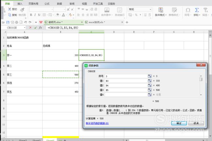Close the 函数参数 dialog
This screenshot has height=141, width=212.
pyautogui.click(x=201, y=65)
